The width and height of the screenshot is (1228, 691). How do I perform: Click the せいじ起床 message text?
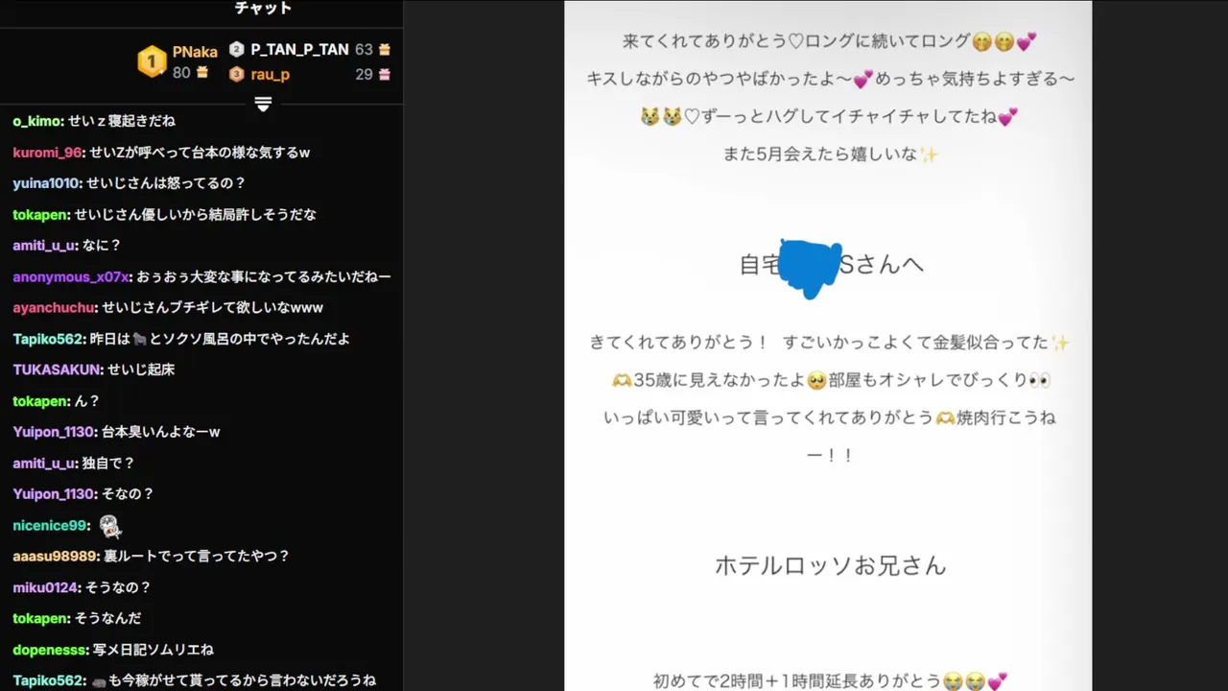[x=141, y=369]
